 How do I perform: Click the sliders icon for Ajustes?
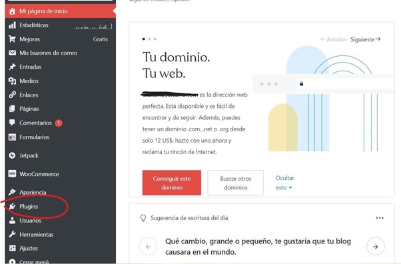click(x=12, y=248)
